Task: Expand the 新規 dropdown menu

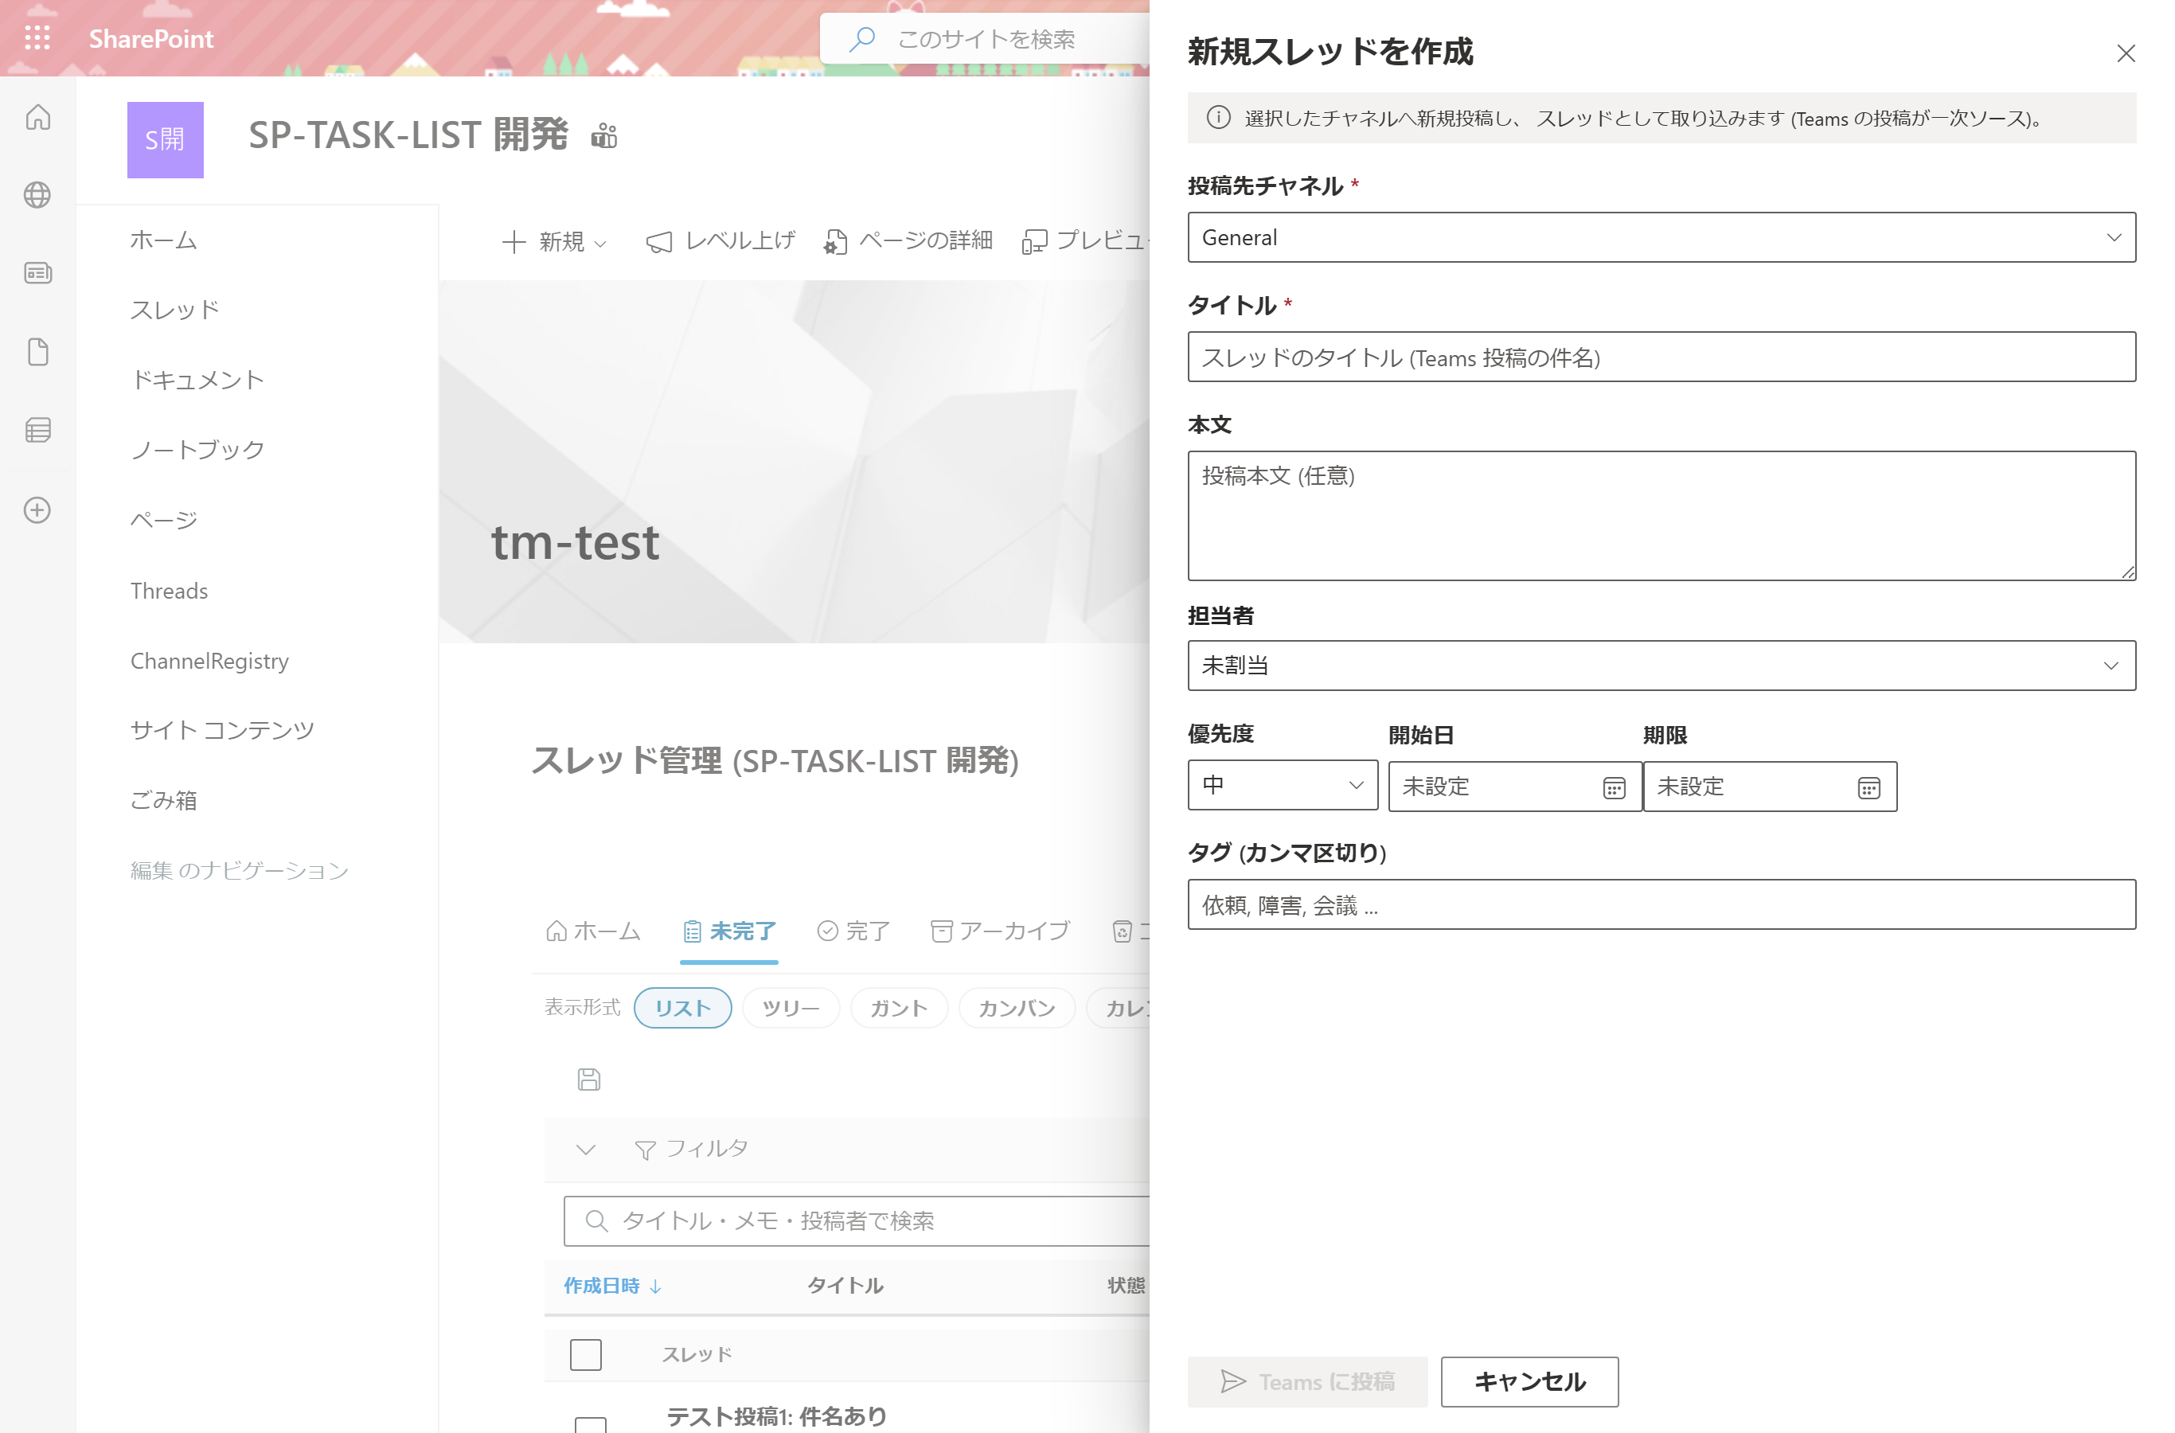Action: pos(554,241)
